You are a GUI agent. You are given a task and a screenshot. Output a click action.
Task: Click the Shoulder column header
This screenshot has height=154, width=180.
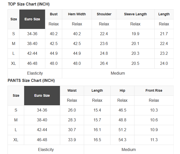[x=104, y=14]
